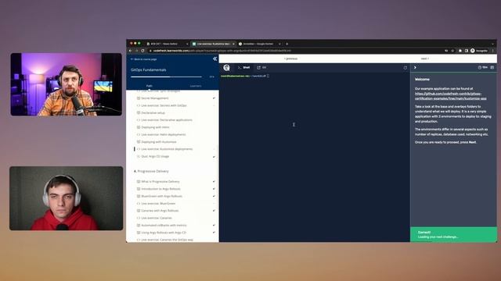This screenshot has height=281, width=501.
Task: Click the timer showing remaining minutes
Action: coord(483,68)
